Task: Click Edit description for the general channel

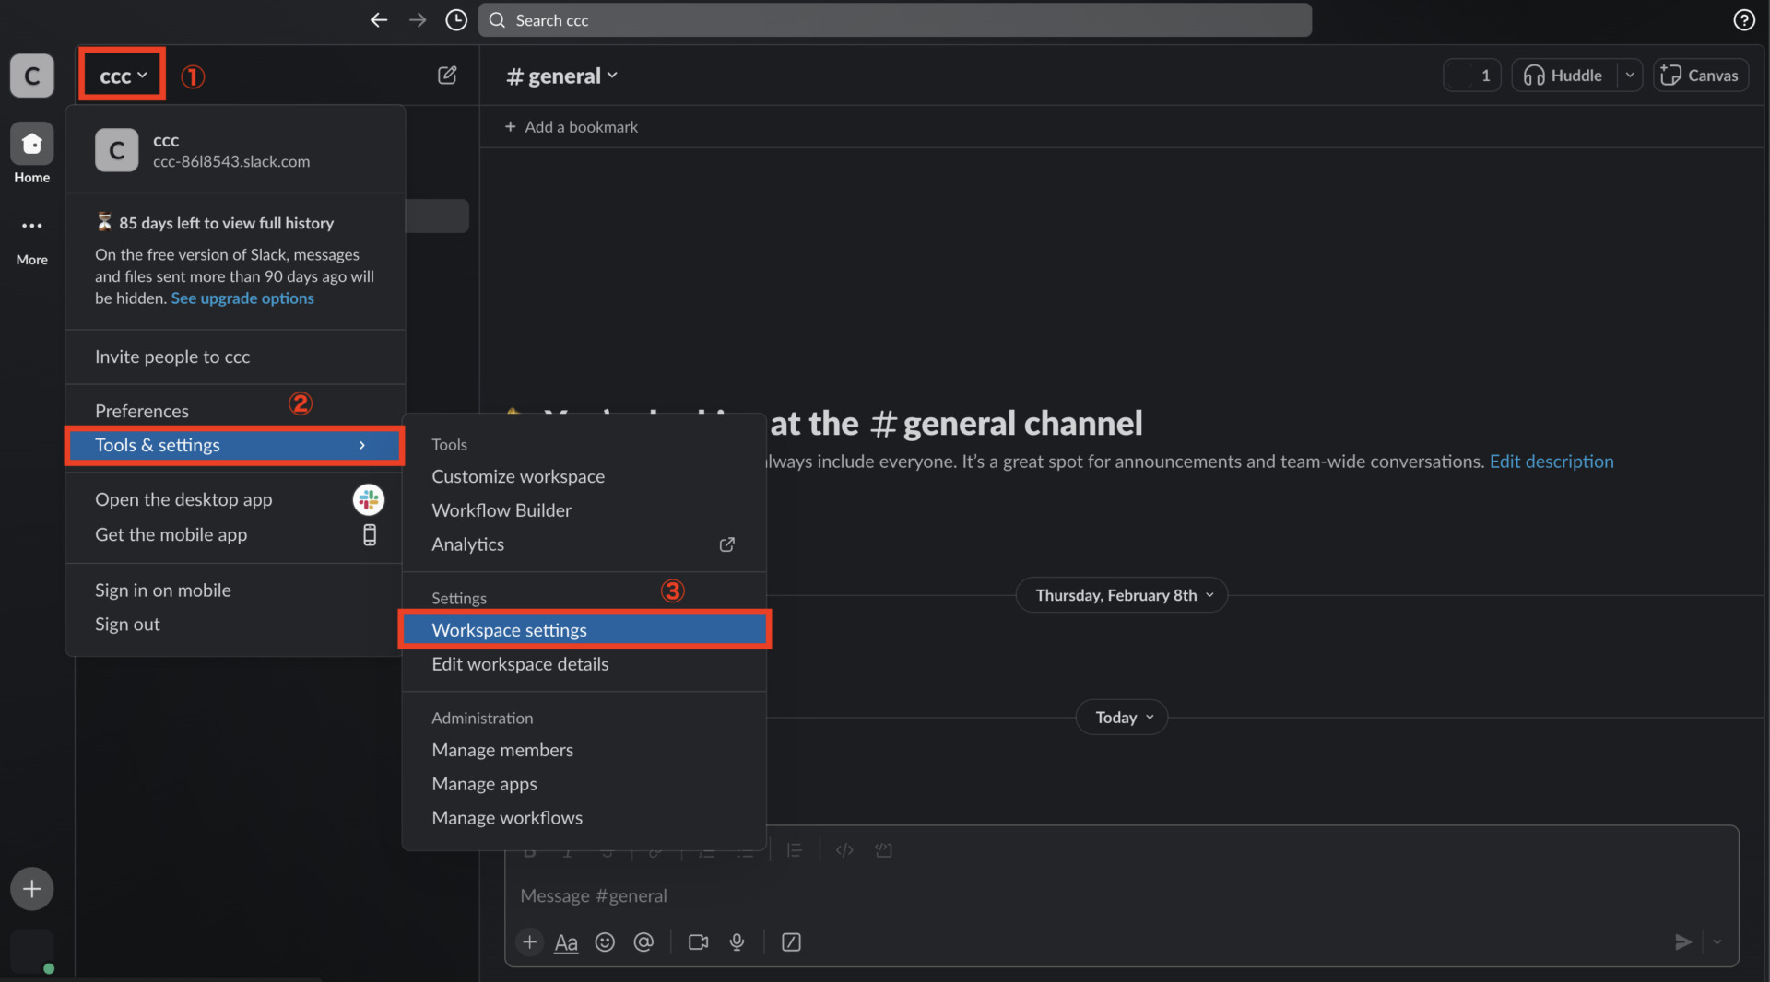Action: (x=1552, y=462)
